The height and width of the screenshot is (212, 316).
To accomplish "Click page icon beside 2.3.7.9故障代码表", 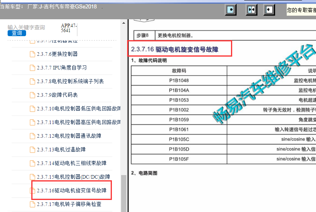I will 32,95.
